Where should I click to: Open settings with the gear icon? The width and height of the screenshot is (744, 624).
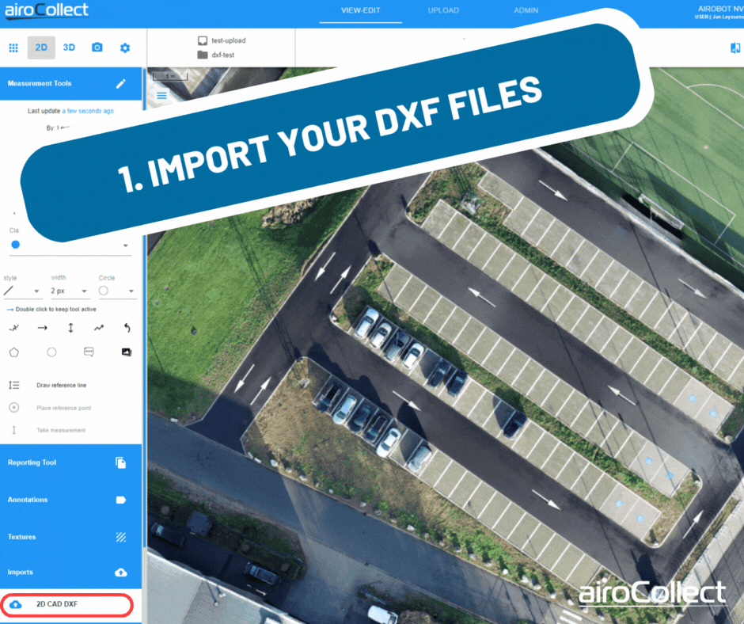(x=124, y=48)
